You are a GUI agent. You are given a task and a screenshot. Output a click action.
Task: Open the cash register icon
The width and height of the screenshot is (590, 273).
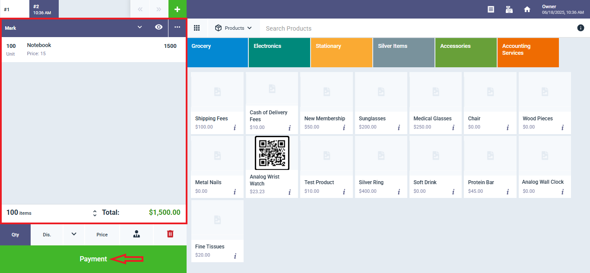click(x=509, y=9)
